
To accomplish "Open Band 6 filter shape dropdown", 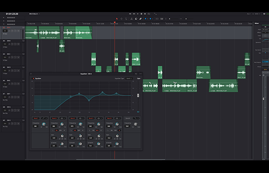I will (136, 118).
